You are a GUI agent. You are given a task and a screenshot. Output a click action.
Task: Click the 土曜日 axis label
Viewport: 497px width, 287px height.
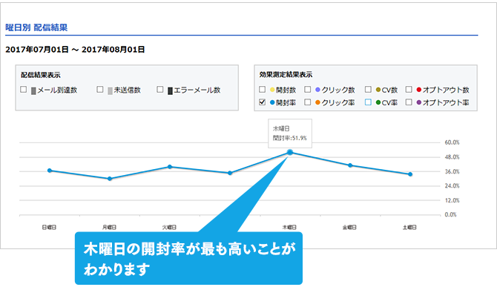(409, 227)
